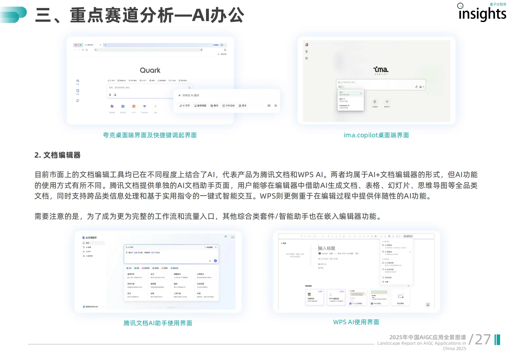Viewport: 527px width, 359px height.
Task: Click the paperclip attachment icon in Quark search box
Action: click(x=109, y=95)
